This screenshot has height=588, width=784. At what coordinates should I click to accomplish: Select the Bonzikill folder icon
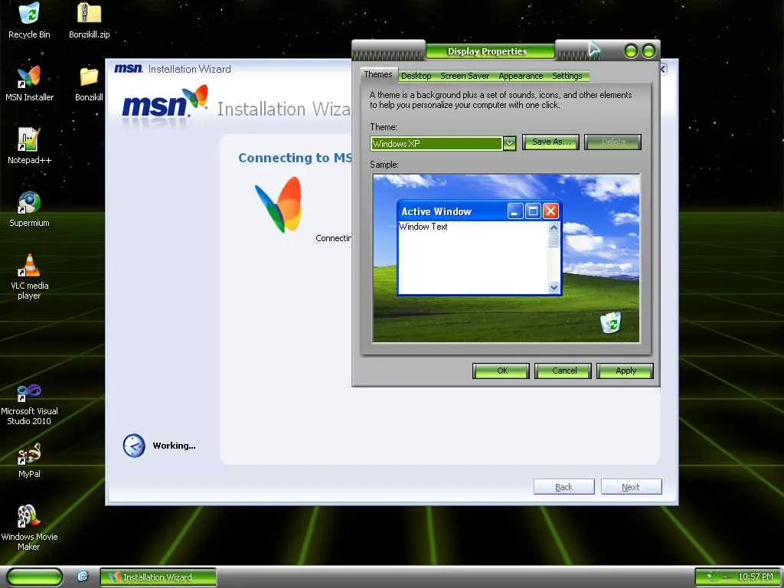(x=89, y=83)
